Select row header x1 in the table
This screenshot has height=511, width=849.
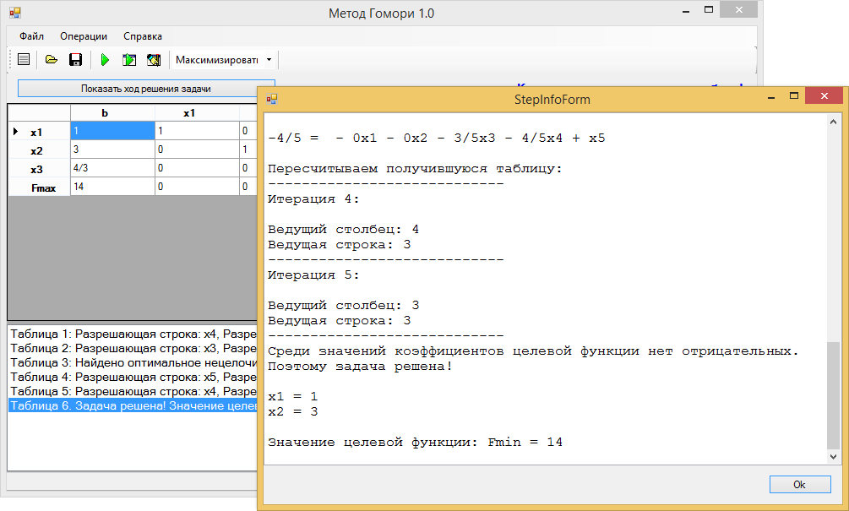tap(39, 132)
